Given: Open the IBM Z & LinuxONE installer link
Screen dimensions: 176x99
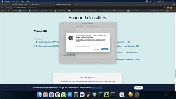Looking at the screenshot, I should tap(128, 59).
